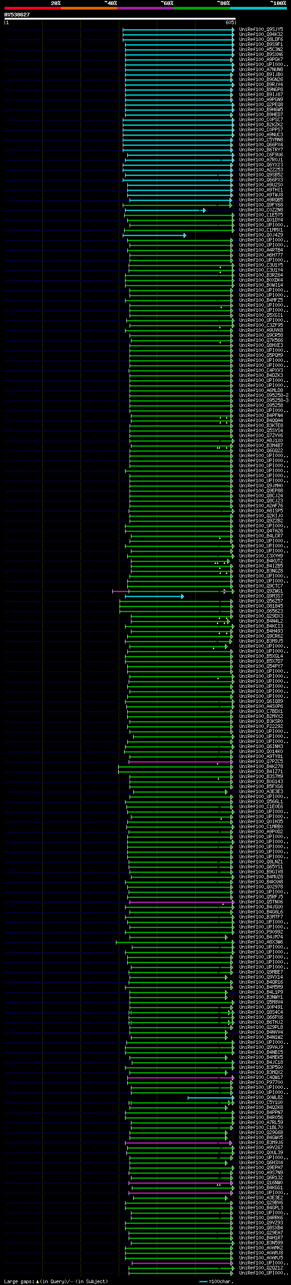This screenshot has height=1285, width=291.
Task: Click the green ~80% identity legend segment
Action: pos(202,8)
